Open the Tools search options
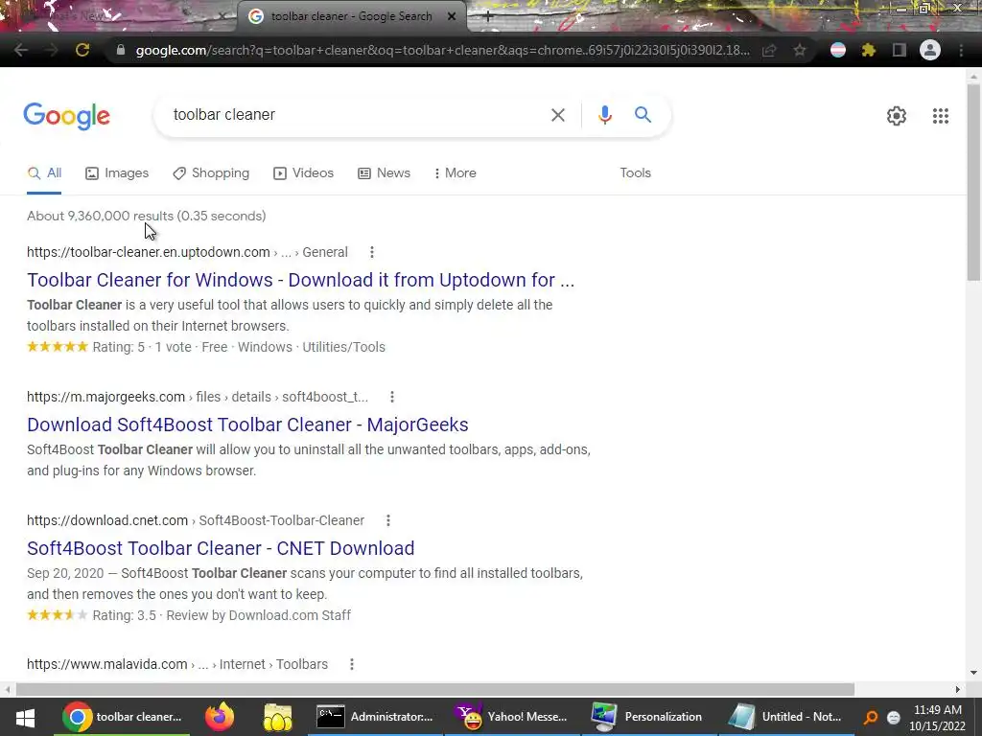The height and width of the screenshot is (736, 982). coord(635,173)
